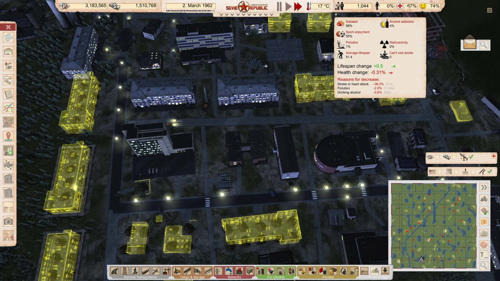
Task: Open the power lines network tool
Action: click(x=219, y=271)
